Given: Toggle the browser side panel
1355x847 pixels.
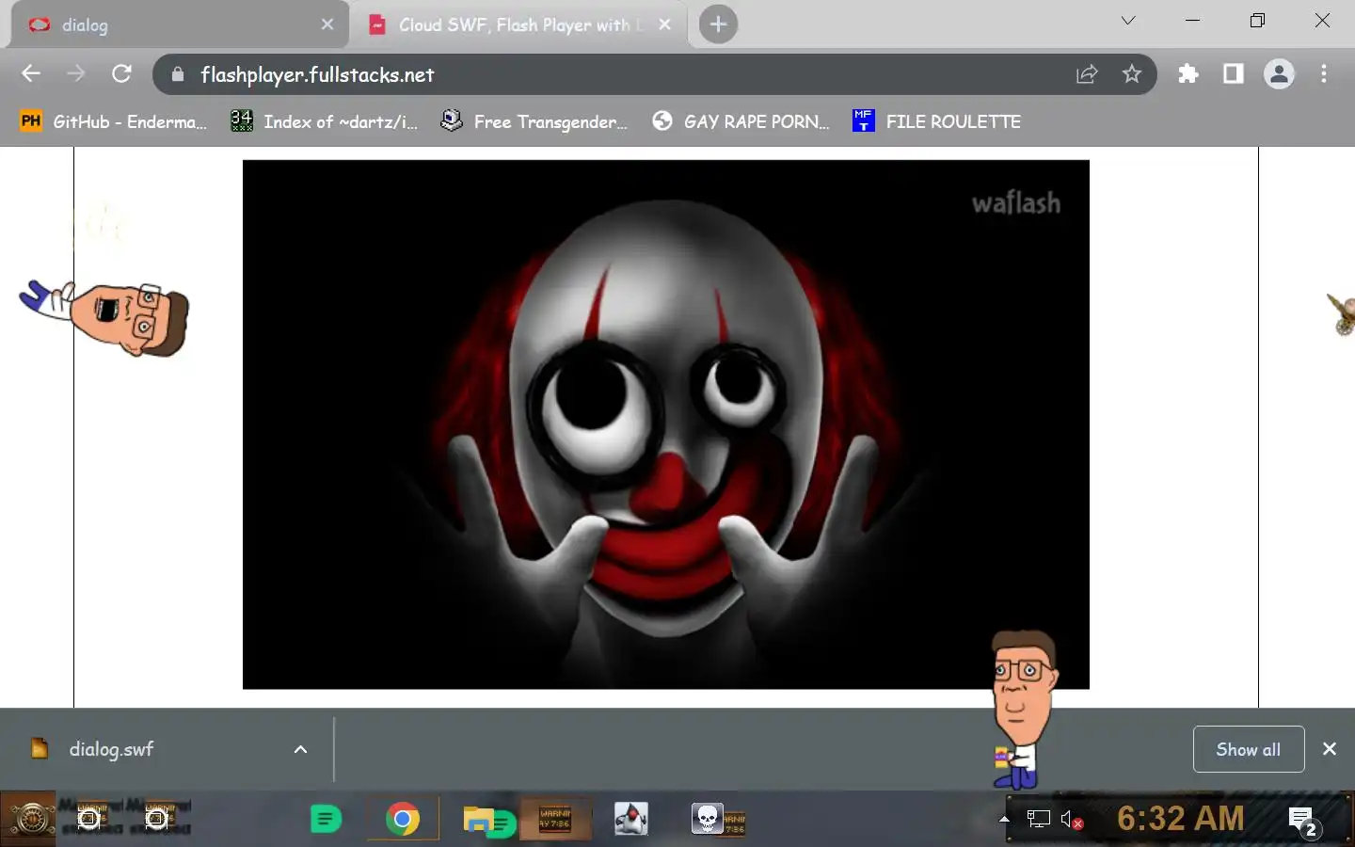Looking at the screenshot, I should coord(1233,74).
